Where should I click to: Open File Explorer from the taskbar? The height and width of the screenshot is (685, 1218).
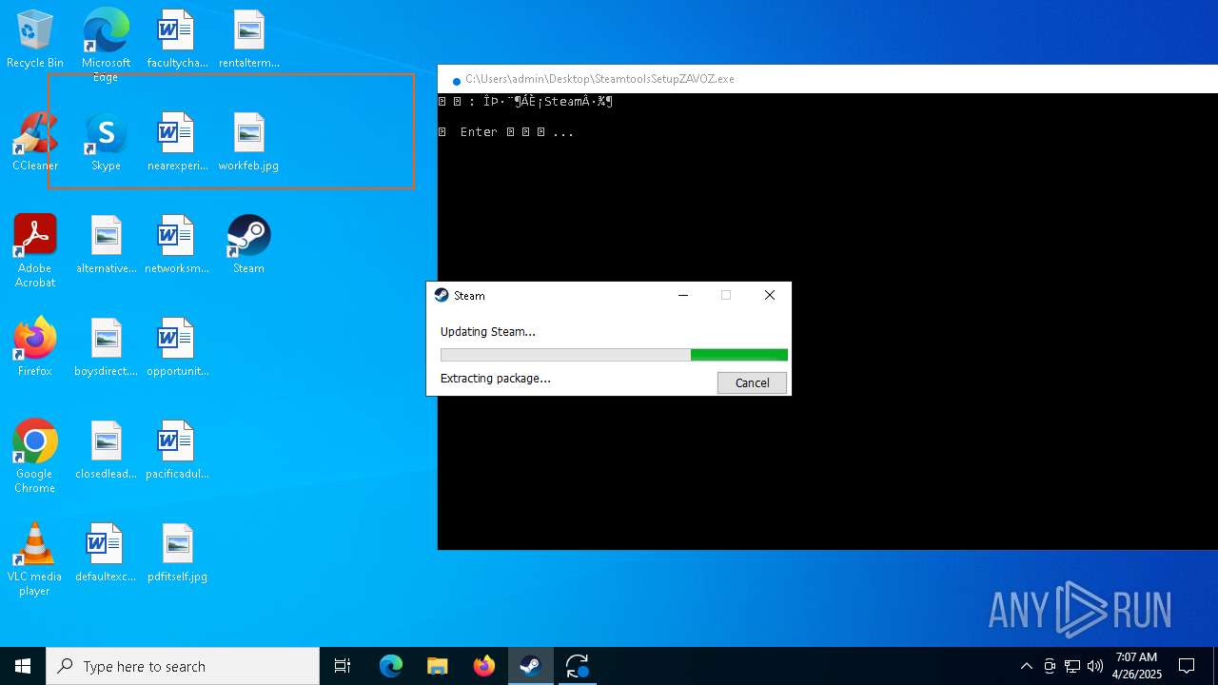pos(438,666)
